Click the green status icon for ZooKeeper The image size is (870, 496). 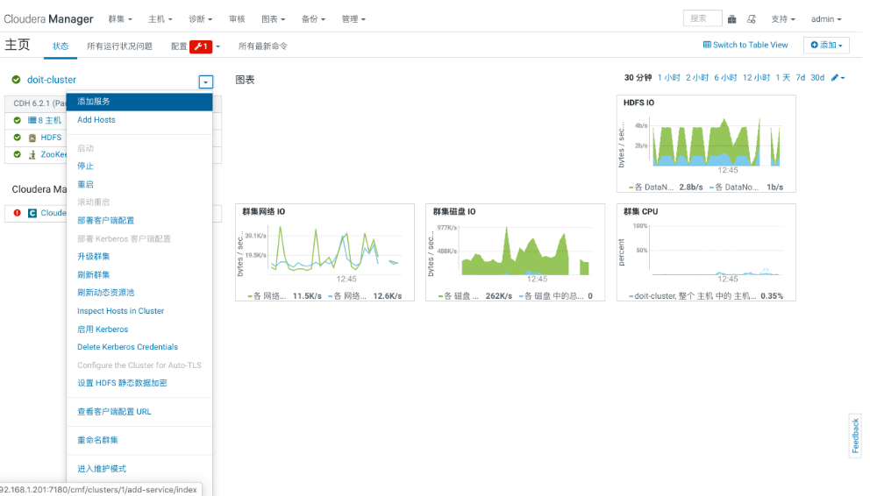[x=18, y=154]
